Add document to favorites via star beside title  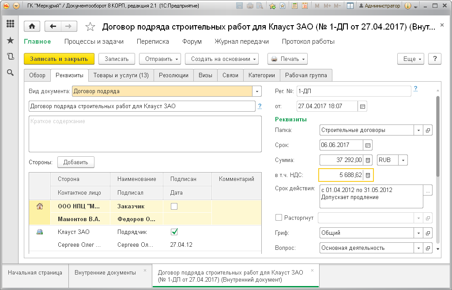pyautogui.click(x=90, y=27)
